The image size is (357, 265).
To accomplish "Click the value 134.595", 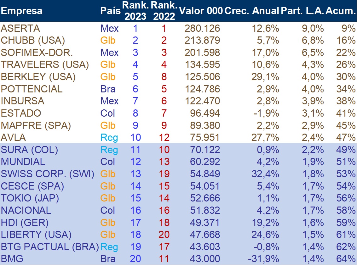I will click(x=202, y=64).
